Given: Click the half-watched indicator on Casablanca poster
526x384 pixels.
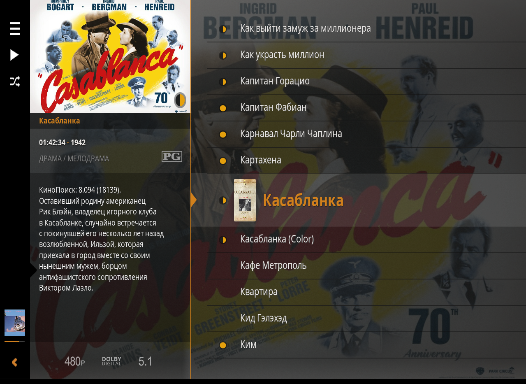Looking at the screenshot, I should [x=180, y=100].
